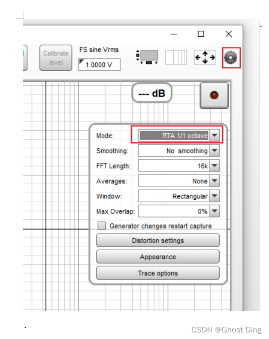
Task: Click the graph limits sizing icon
Action: [x=147, y=58]
